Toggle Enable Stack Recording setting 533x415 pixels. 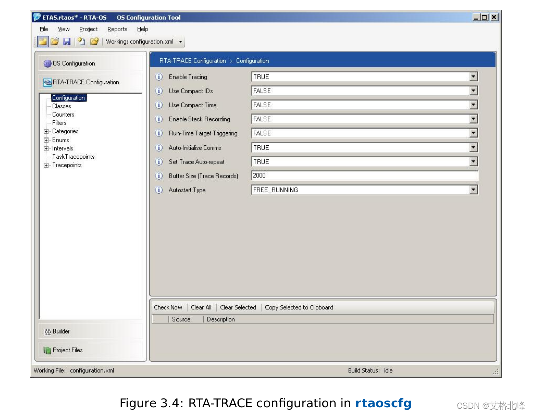(473, 119)
